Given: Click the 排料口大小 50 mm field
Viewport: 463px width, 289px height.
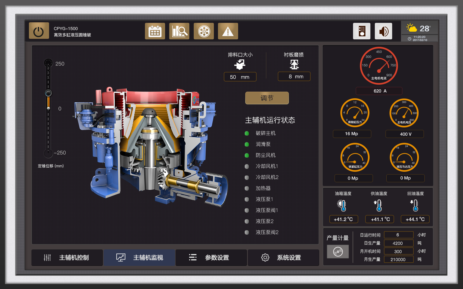Looking at the screenshot, I should coord(240,77).
